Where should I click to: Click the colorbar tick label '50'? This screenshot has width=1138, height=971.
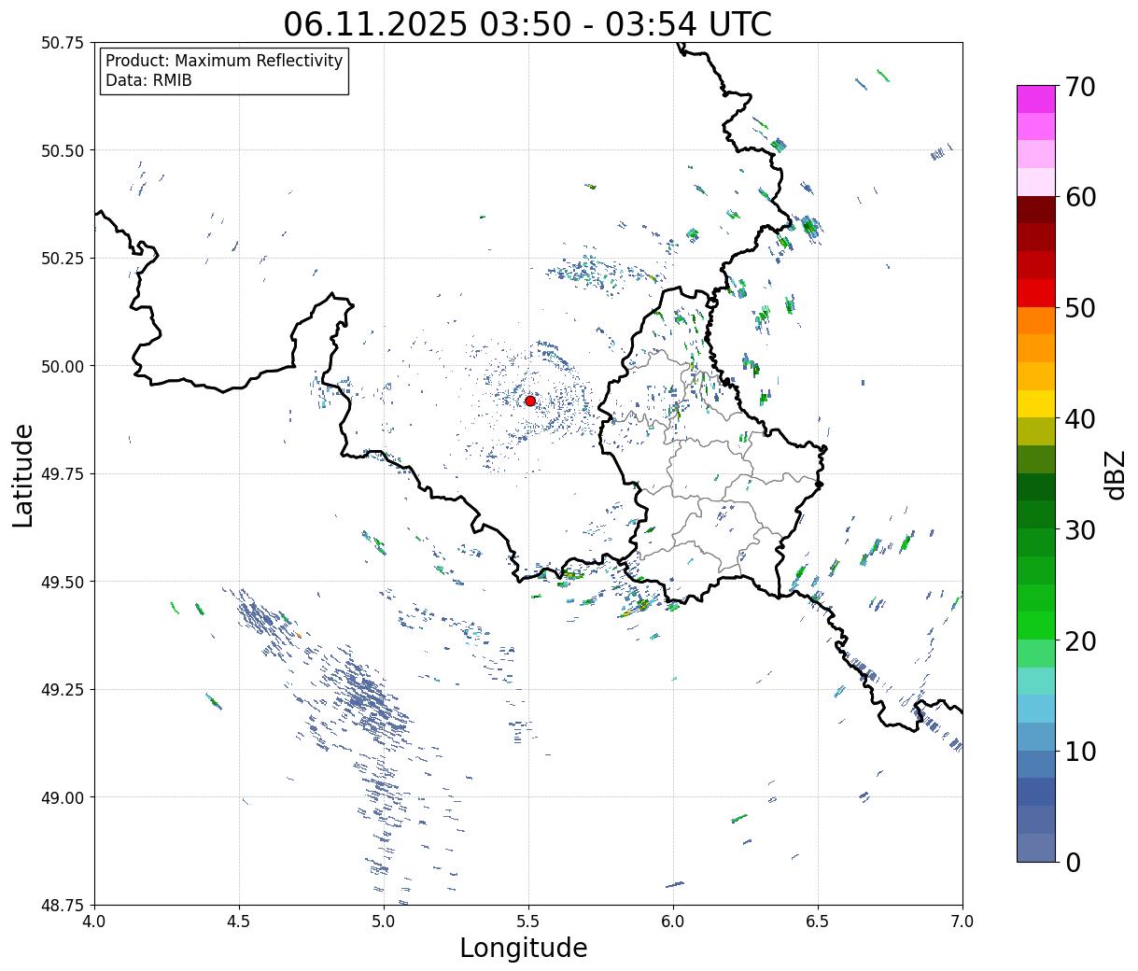point(1080,308)
